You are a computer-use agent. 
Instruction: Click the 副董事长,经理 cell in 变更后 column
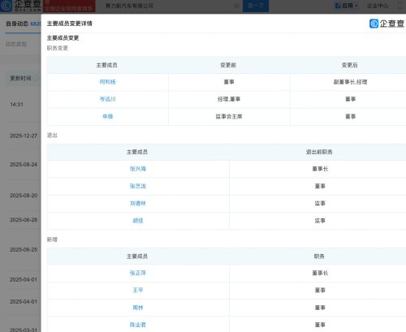(x=350, y=82)
